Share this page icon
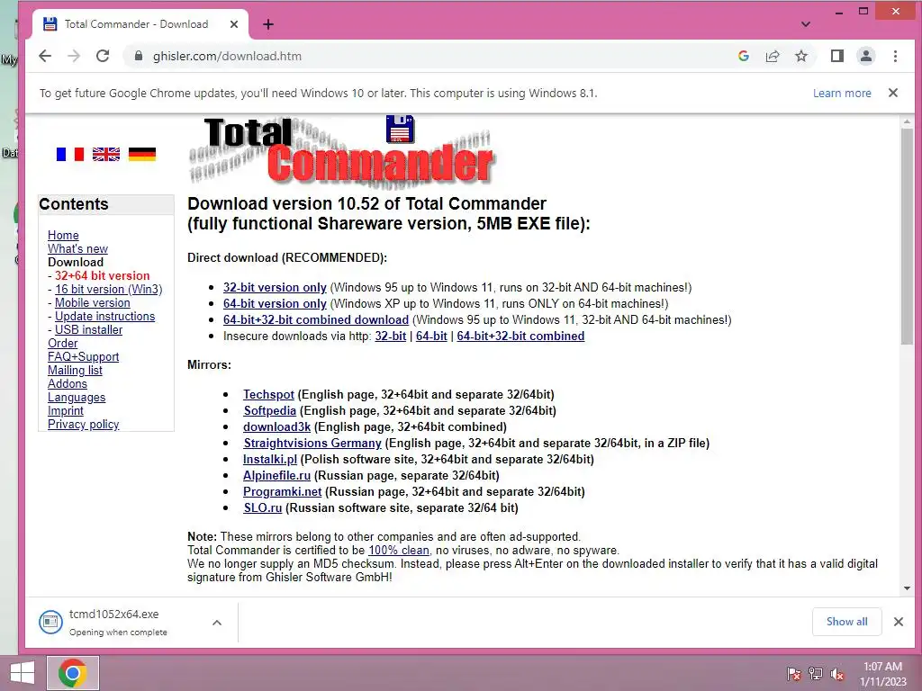 pos(772,56)
